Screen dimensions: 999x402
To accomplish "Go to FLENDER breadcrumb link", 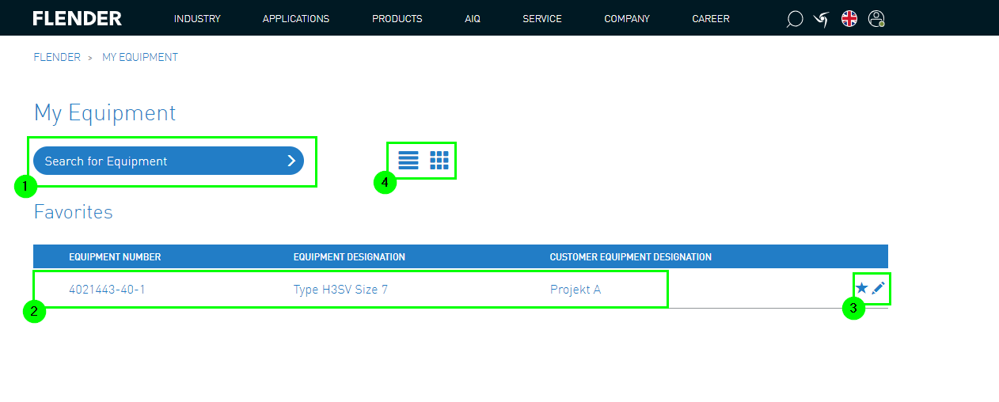I will [x=57, y=57].
